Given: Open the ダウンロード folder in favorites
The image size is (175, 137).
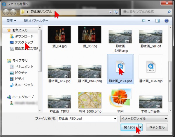Looking at the screenshot, I should tap(24, 36).
